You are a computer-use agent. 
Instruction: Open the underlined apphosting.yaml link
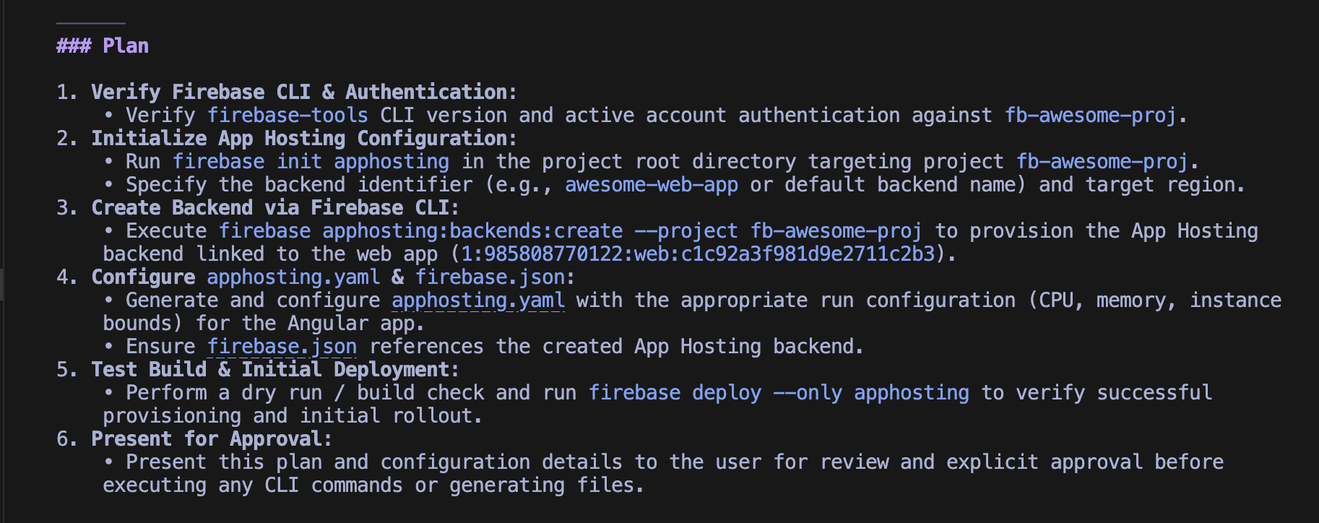tap(478, 301)
